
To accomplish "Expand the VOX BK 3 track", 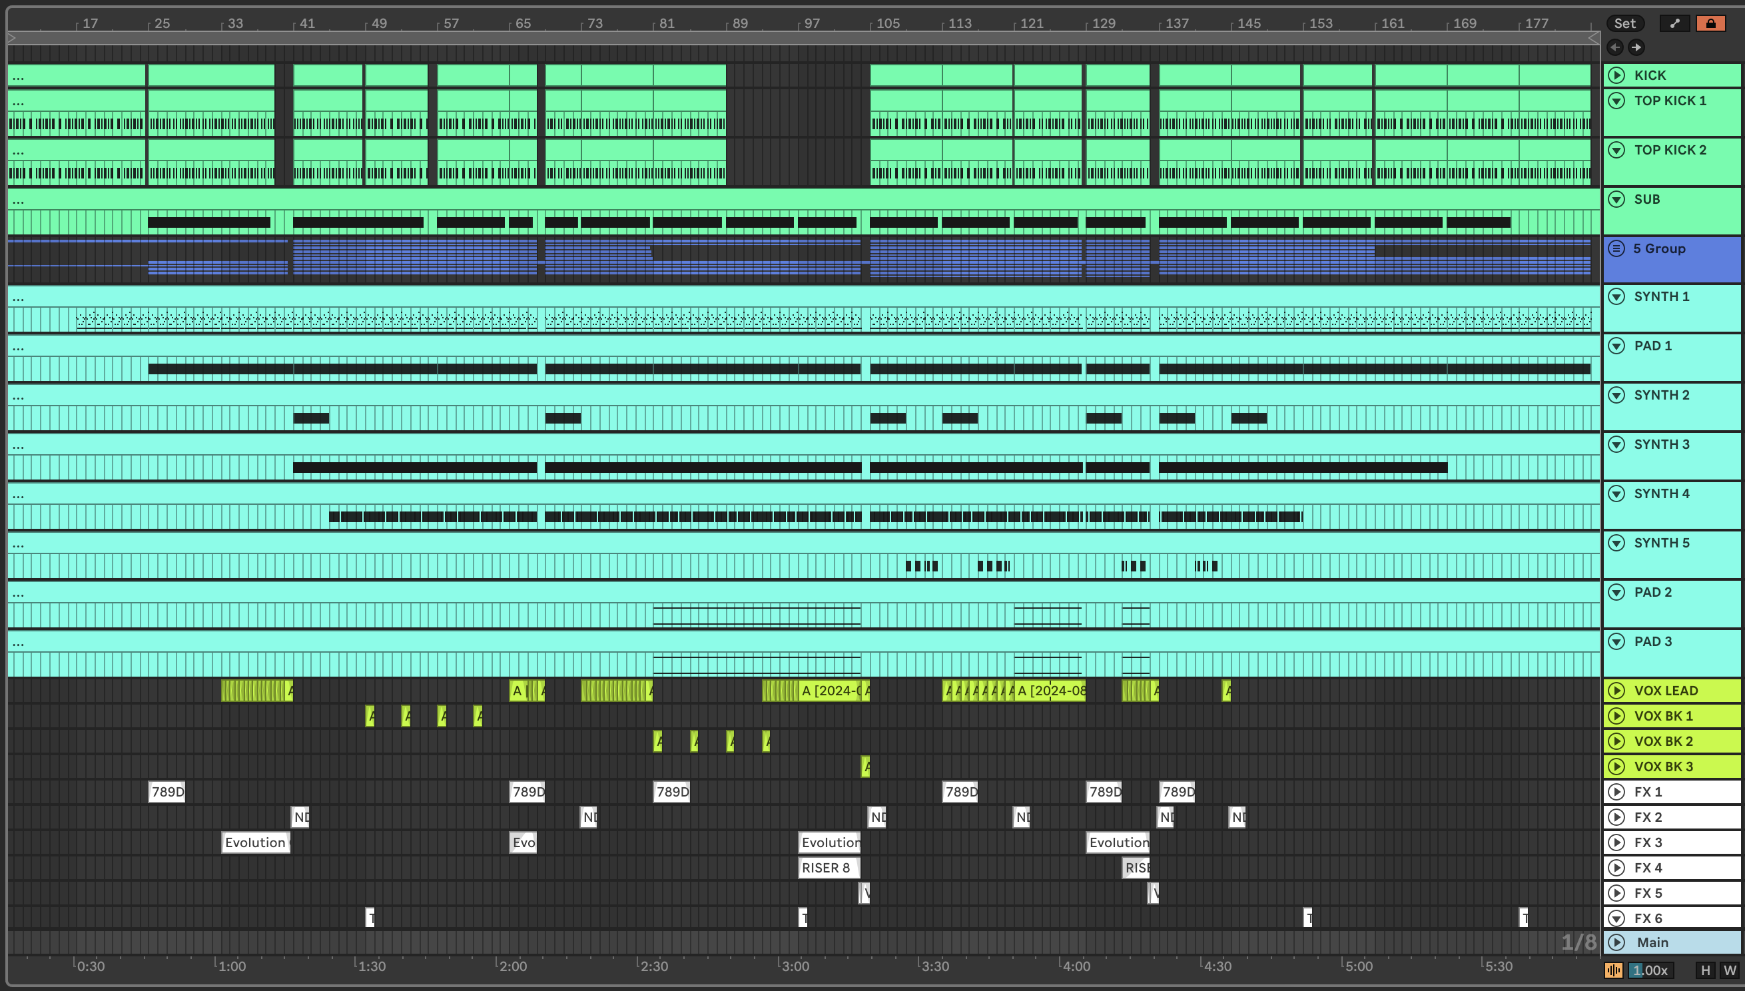I will click(1616, 767).
